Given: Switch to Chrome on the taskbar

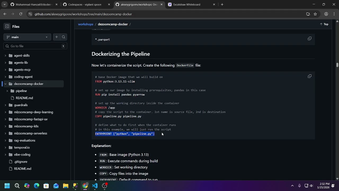Looking at the screenshot, I should (x=85, y=186).
